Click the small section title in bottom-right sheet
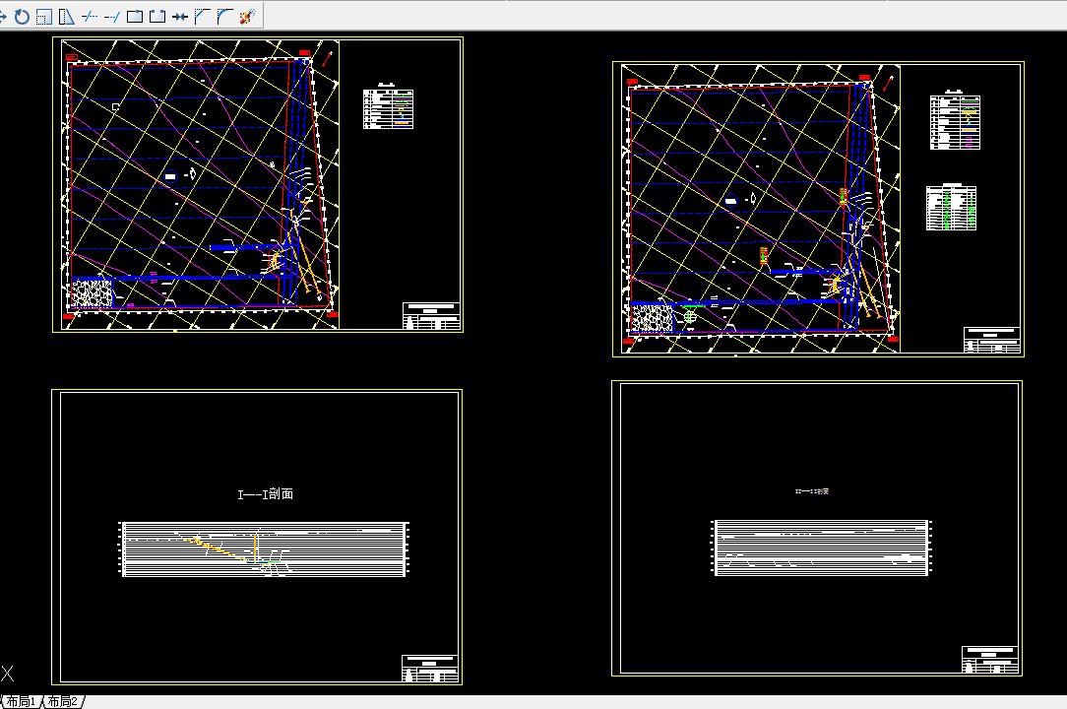 [x=812, y=491]
